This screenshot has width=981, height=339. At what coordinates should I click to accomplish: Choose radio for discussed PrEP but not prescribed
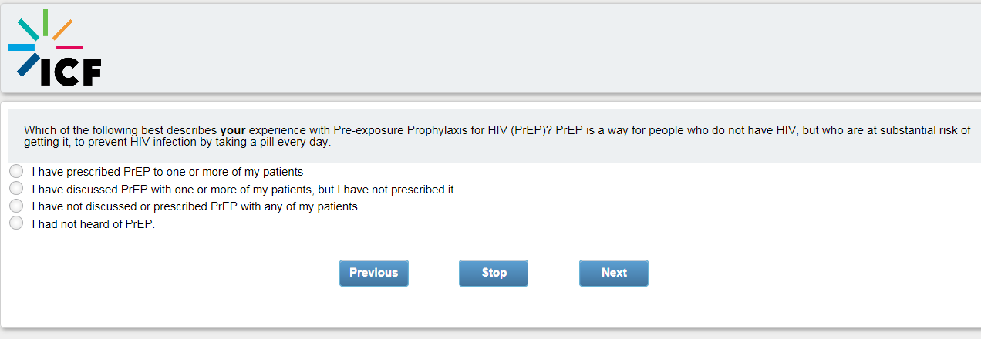(x=16, y=189)
